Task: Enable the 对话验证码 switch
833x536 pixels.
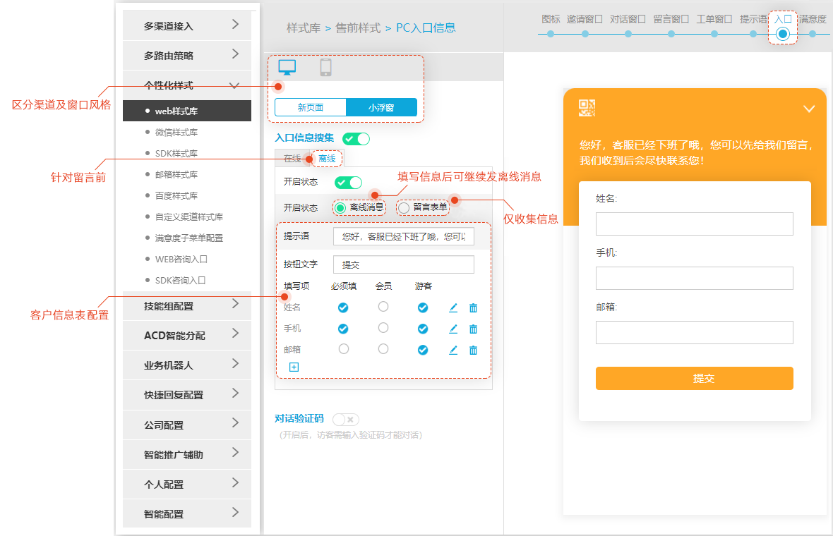Action: click(x=345, y=419)
